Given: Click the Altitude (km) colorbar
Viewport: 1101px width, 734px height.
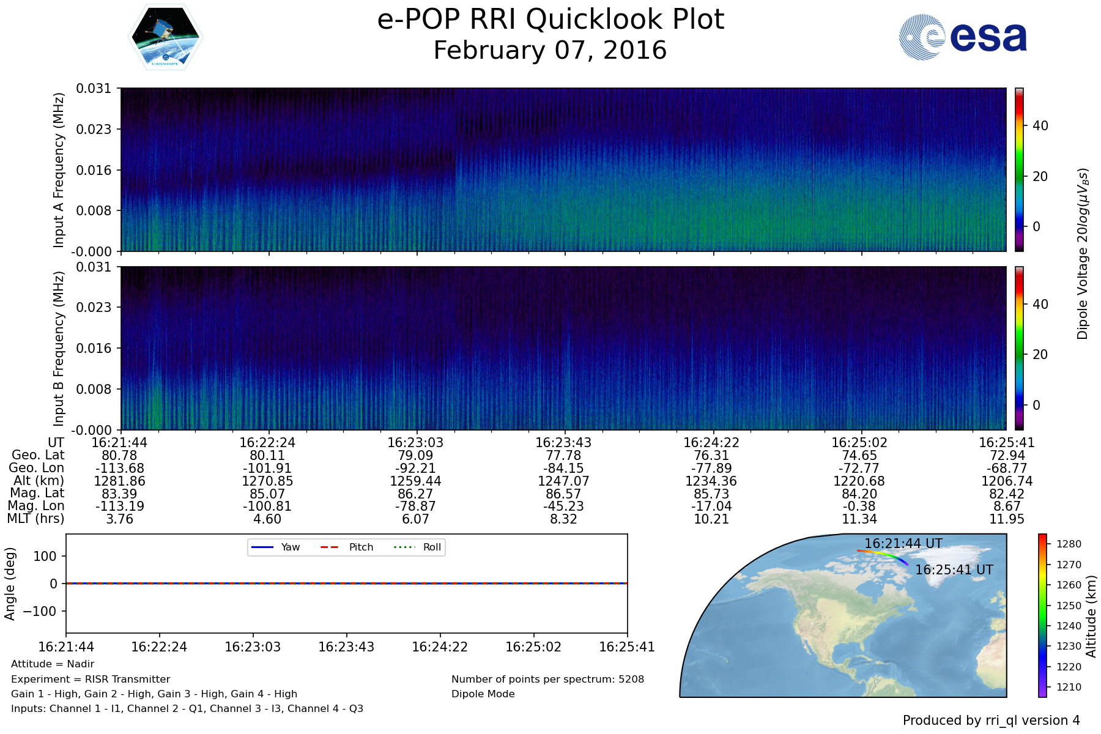Looking at the screenshot, I should tap(1042, 615).
